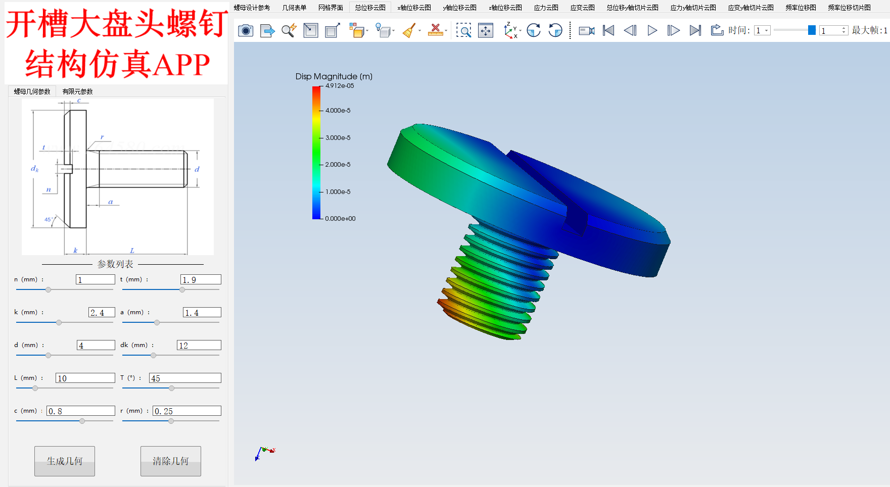This screenshot has width=890, height=487.
Task: Click the 清除几何 button
Action: point(171,461)
